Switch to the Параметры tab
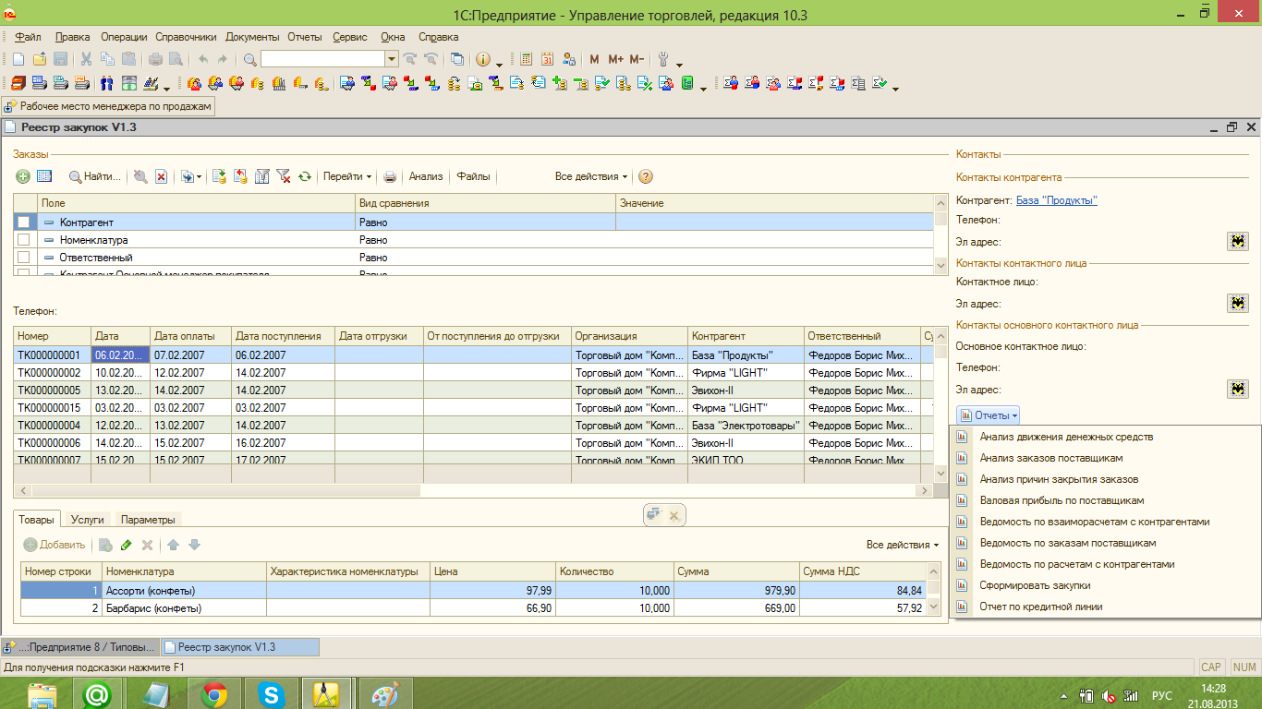The width and height of the screenshot is (1262, 709). (x=147, y=520)
